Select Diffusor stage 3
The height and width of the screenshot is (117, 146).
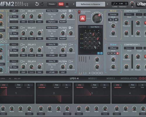pos(115,53)
